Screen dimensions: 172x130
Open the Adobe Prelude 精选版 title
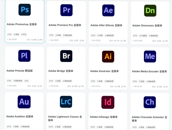(x=19, y=71)
